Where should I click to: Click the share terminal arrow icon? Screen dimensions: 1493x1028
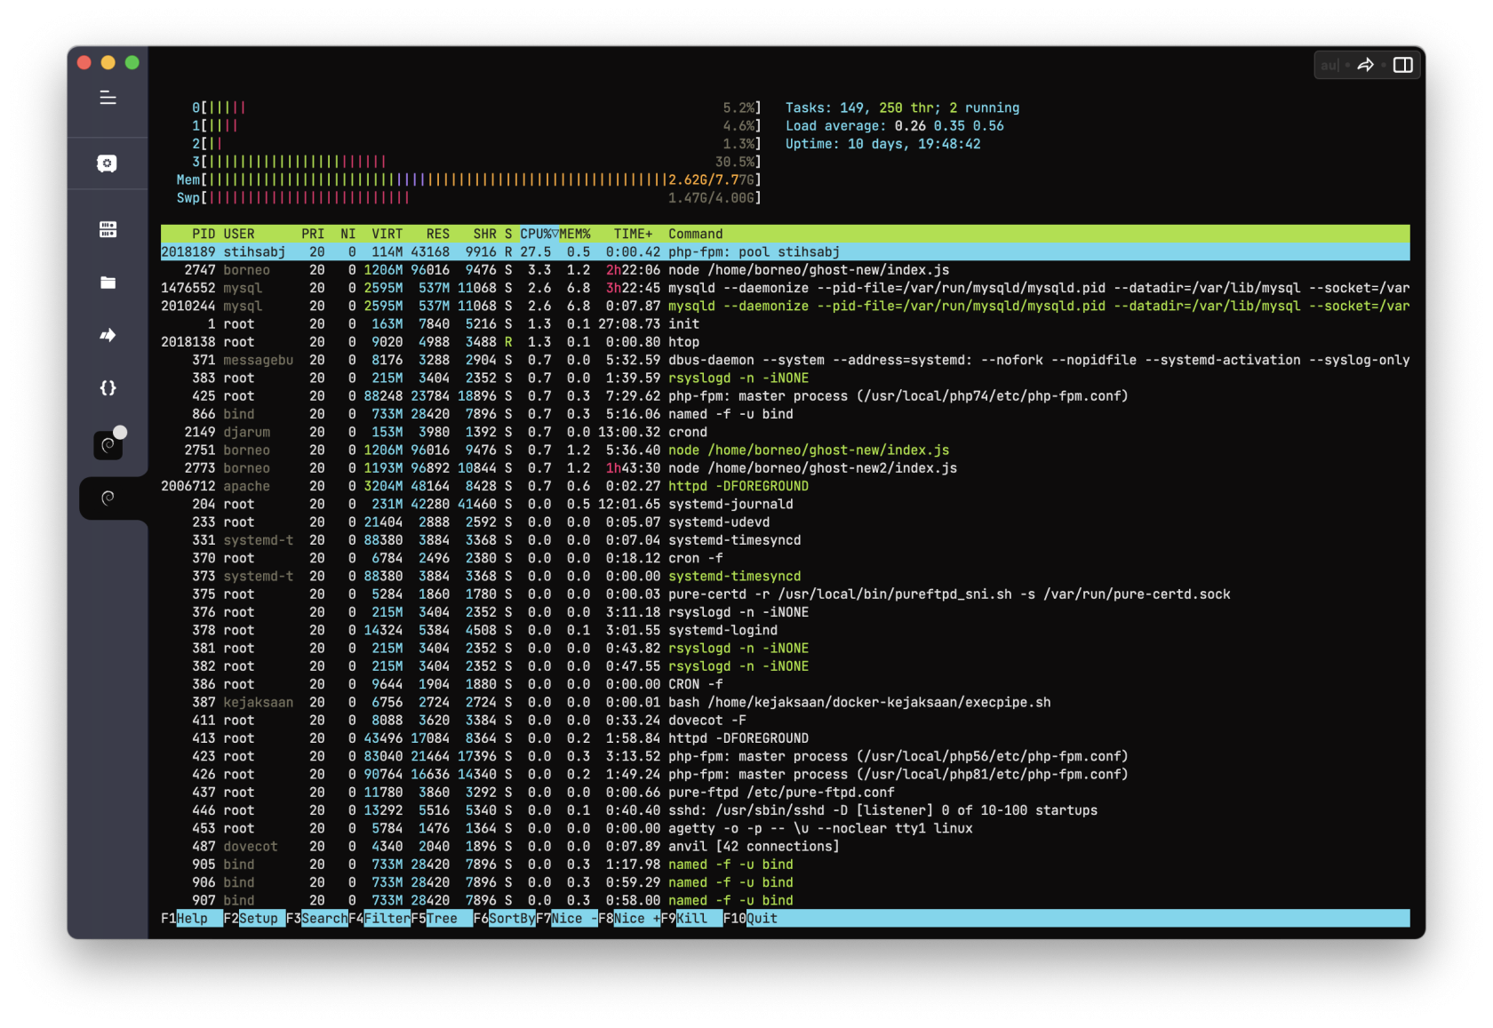coord(1366,65)
